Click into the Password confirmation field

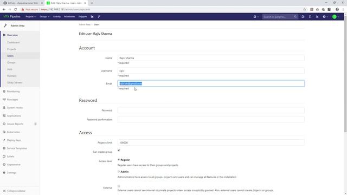tap(211, 119)
